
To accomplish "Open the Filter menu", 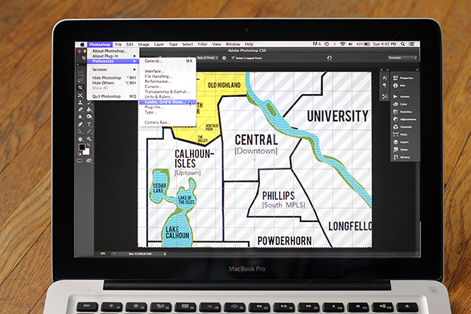I will [202, 44].
